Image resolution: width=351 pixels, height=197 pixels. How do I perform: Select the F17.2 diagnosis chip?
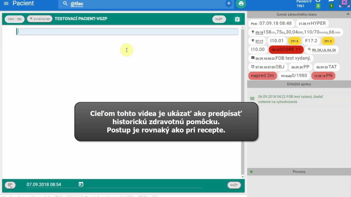click(x=311, y=41)
